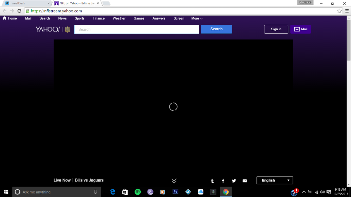Screen dimensions: 351x197
Task: Open BitTorrent from the taskbar
Action: coord(150,192)
